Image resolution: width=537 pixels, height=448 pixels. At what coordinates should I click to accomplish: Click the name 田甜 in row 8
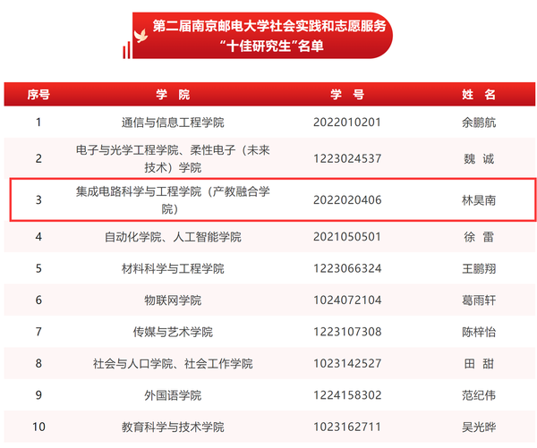tap(477, 363)
